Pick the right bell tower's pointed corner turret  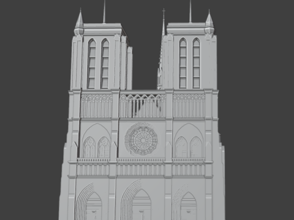point(209,22)
